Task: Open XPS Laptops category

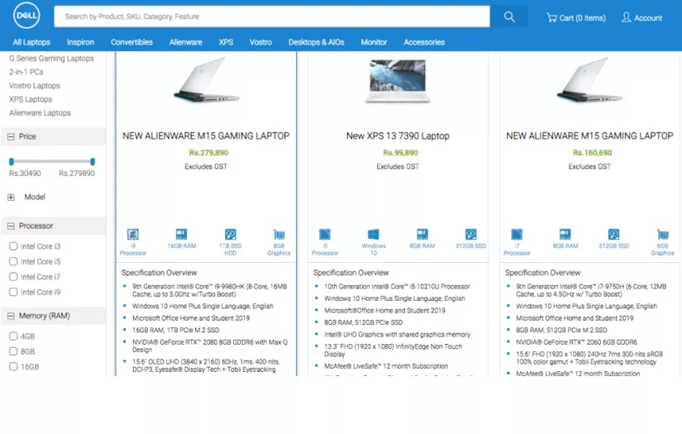Action: (31, 99)
